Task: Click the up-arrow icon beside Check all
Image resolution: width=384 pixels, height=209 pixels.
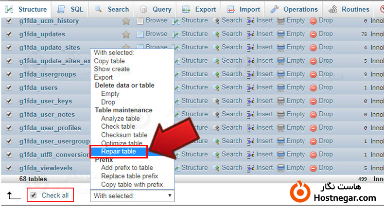Action: (13, 196)
